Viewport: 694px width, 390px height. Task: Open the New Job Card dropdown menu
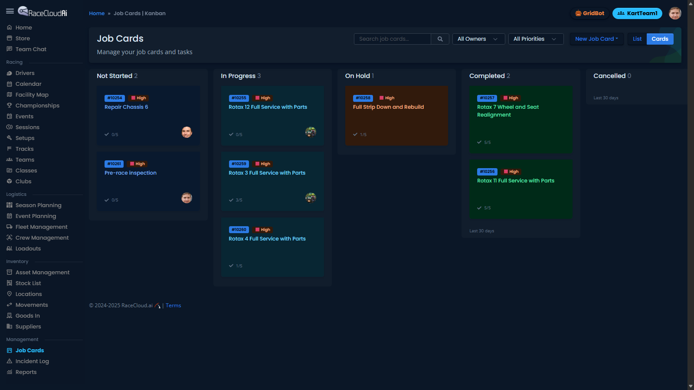pyautogui.click(x=596, y=39)
